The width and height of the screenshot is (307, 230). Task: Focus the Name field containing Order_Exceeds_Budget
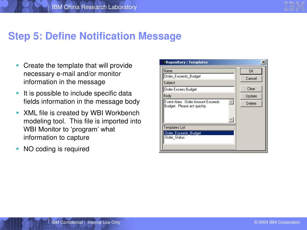click(x=199, y=76)
